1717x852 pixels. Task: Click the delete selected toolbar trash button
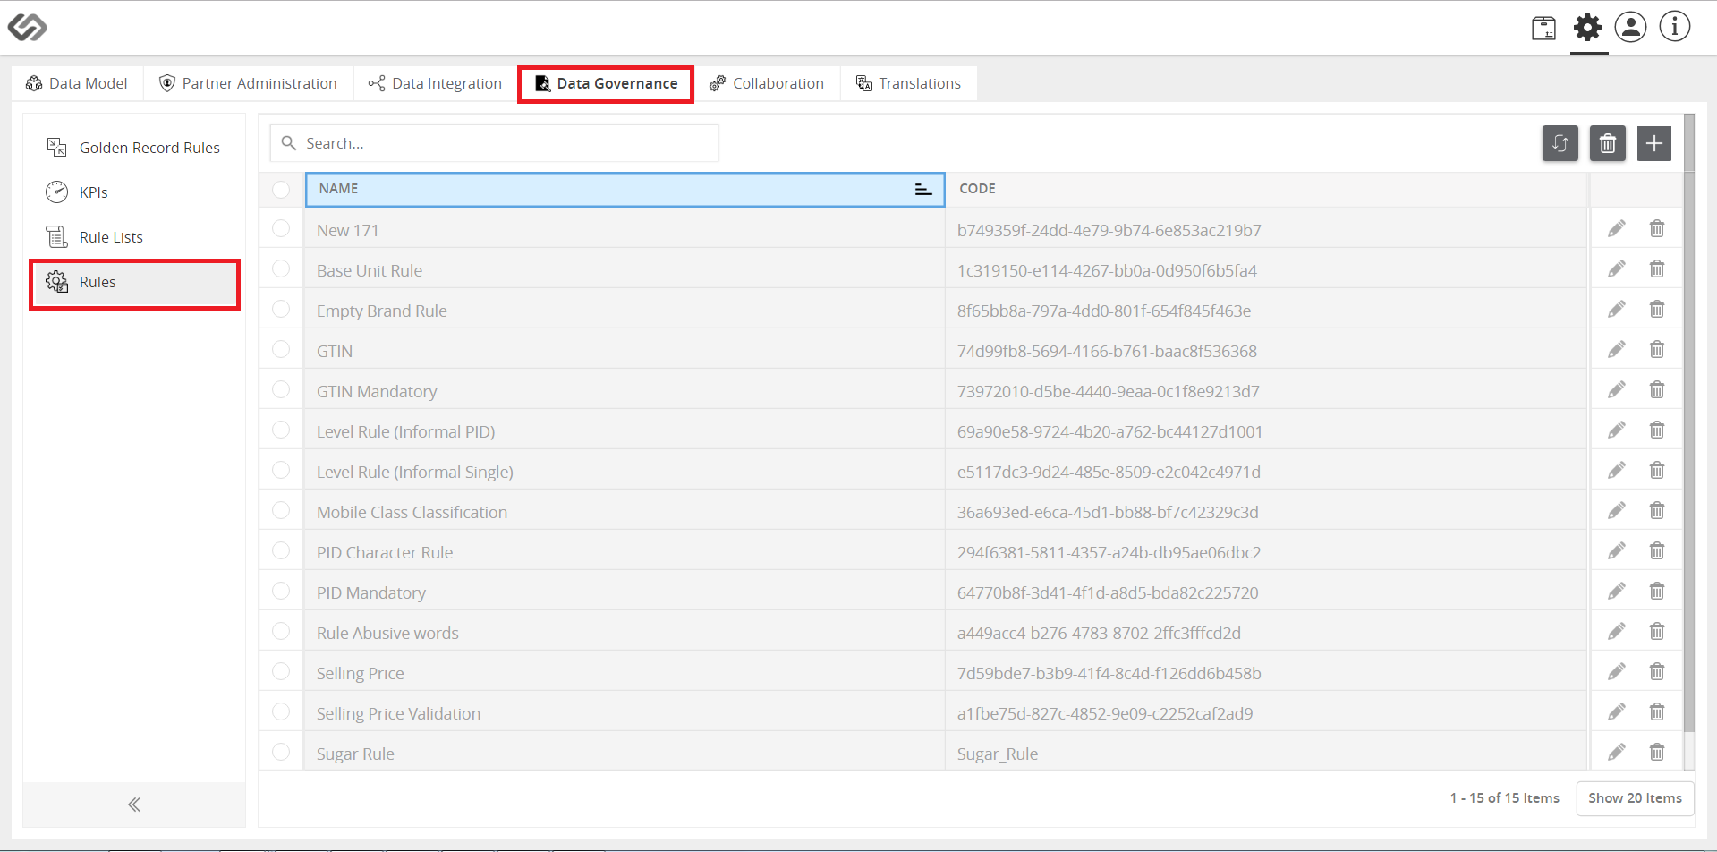pyautogui.click(x=1607, y=143)
